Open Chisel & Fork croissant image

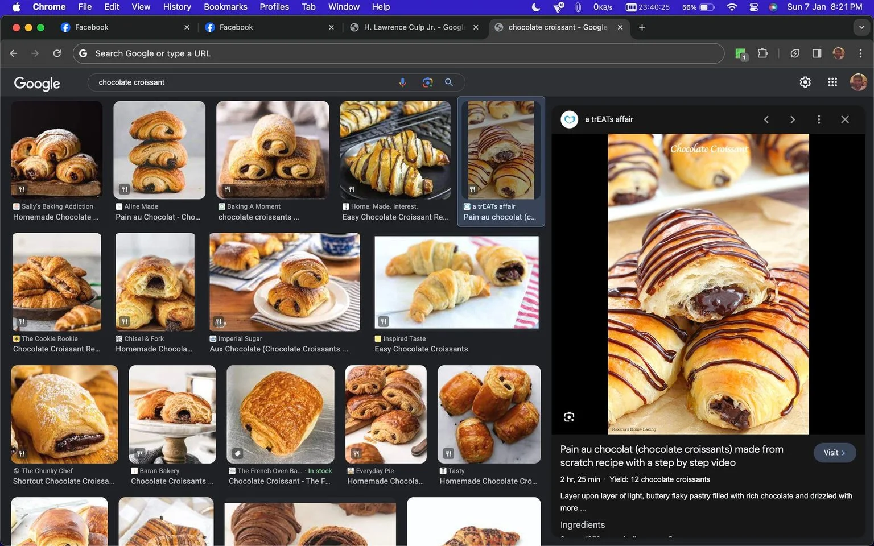coord(155,282)
